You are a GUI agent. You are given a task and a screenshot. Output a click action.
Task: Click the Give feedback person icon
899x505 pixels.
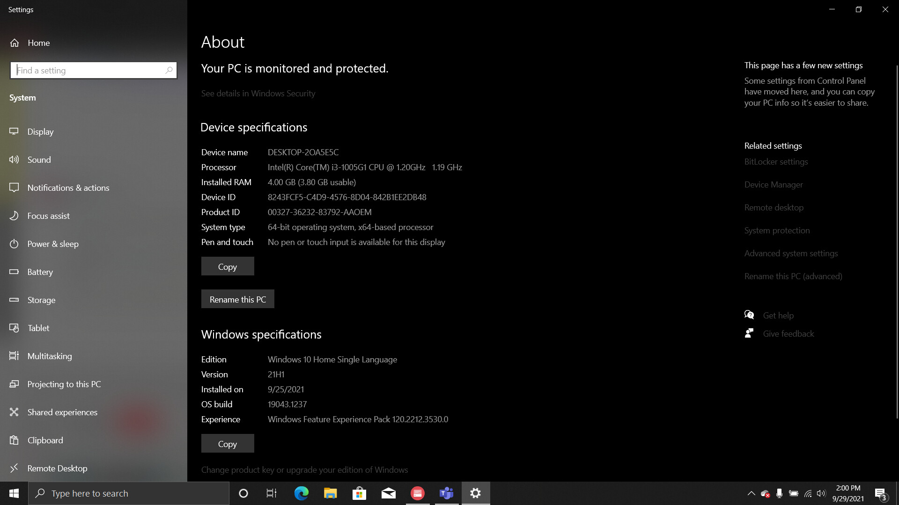[749, 333]
